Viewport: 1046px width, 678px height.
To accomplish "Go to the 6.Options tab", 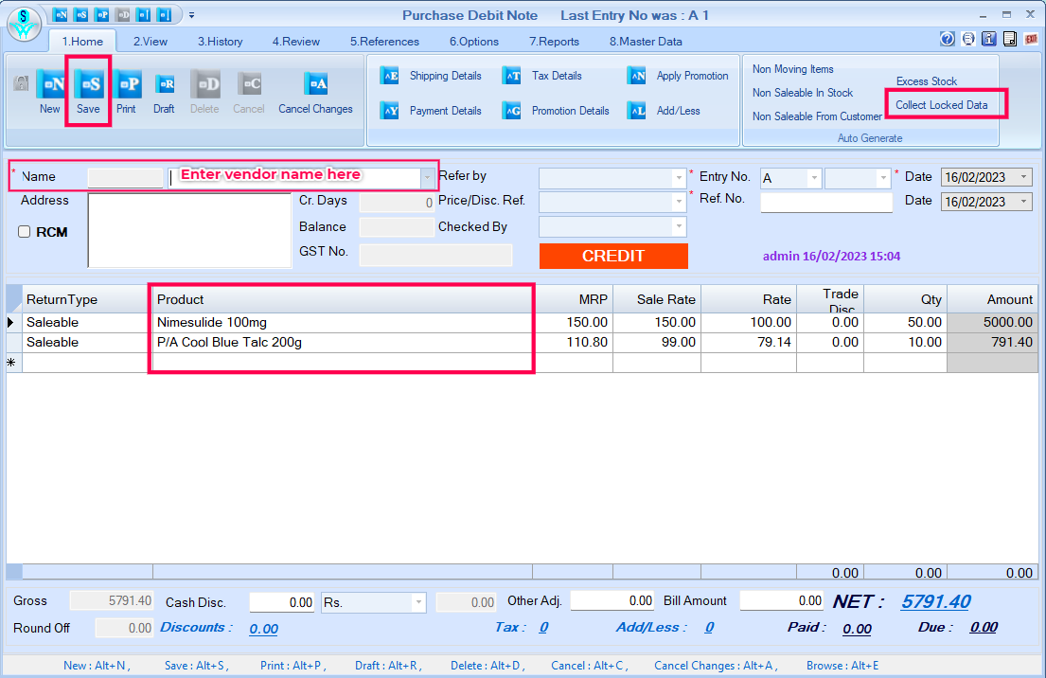I will pos(474,42).
